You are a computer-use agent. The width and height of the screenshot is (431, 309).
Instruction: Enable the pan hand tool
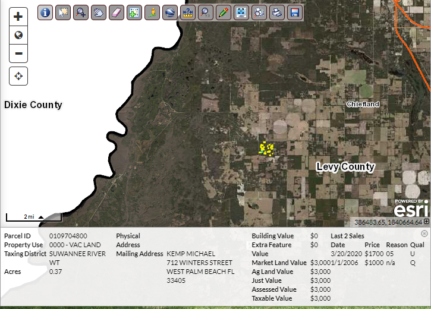tap(98, 12)
